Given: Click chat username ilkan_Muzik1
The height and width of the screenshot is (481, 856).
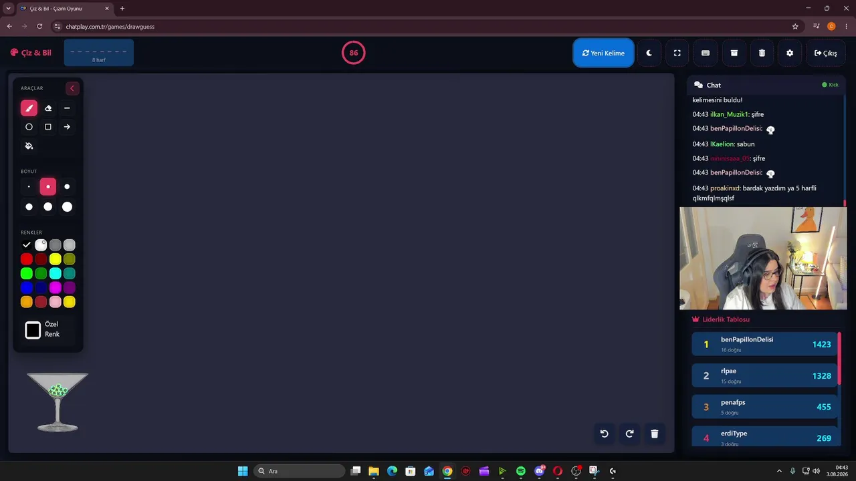Looking at the screenshot, I should point(730,114).
